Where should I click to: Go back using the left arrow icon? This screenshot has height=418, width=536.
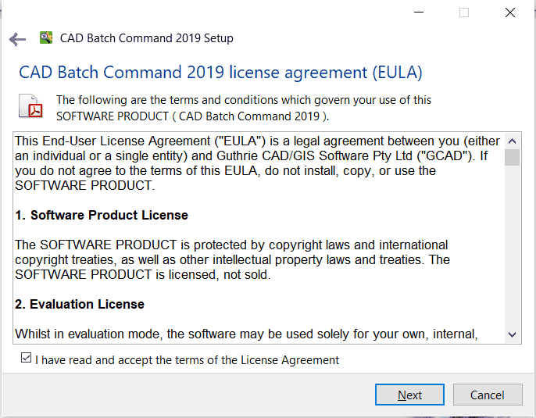coord(17,39)
